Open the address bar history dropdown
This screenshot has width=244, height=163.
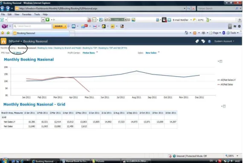(185, 9)
